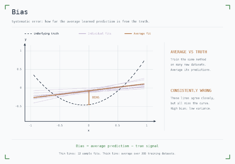Click the bottom-right green corner bracket

[x=228, y=157]
